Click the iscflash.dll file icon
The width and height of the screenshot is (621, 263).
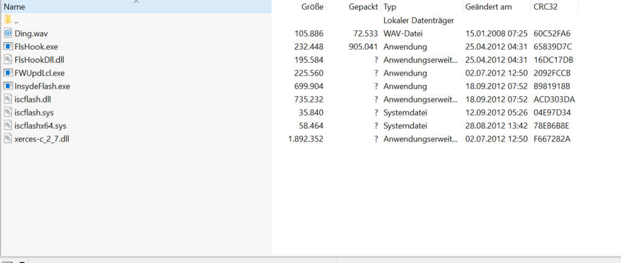tap(8, 99)
